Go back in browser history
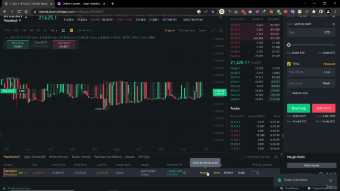The image size is (340, 191). click(x=5, y=12)
